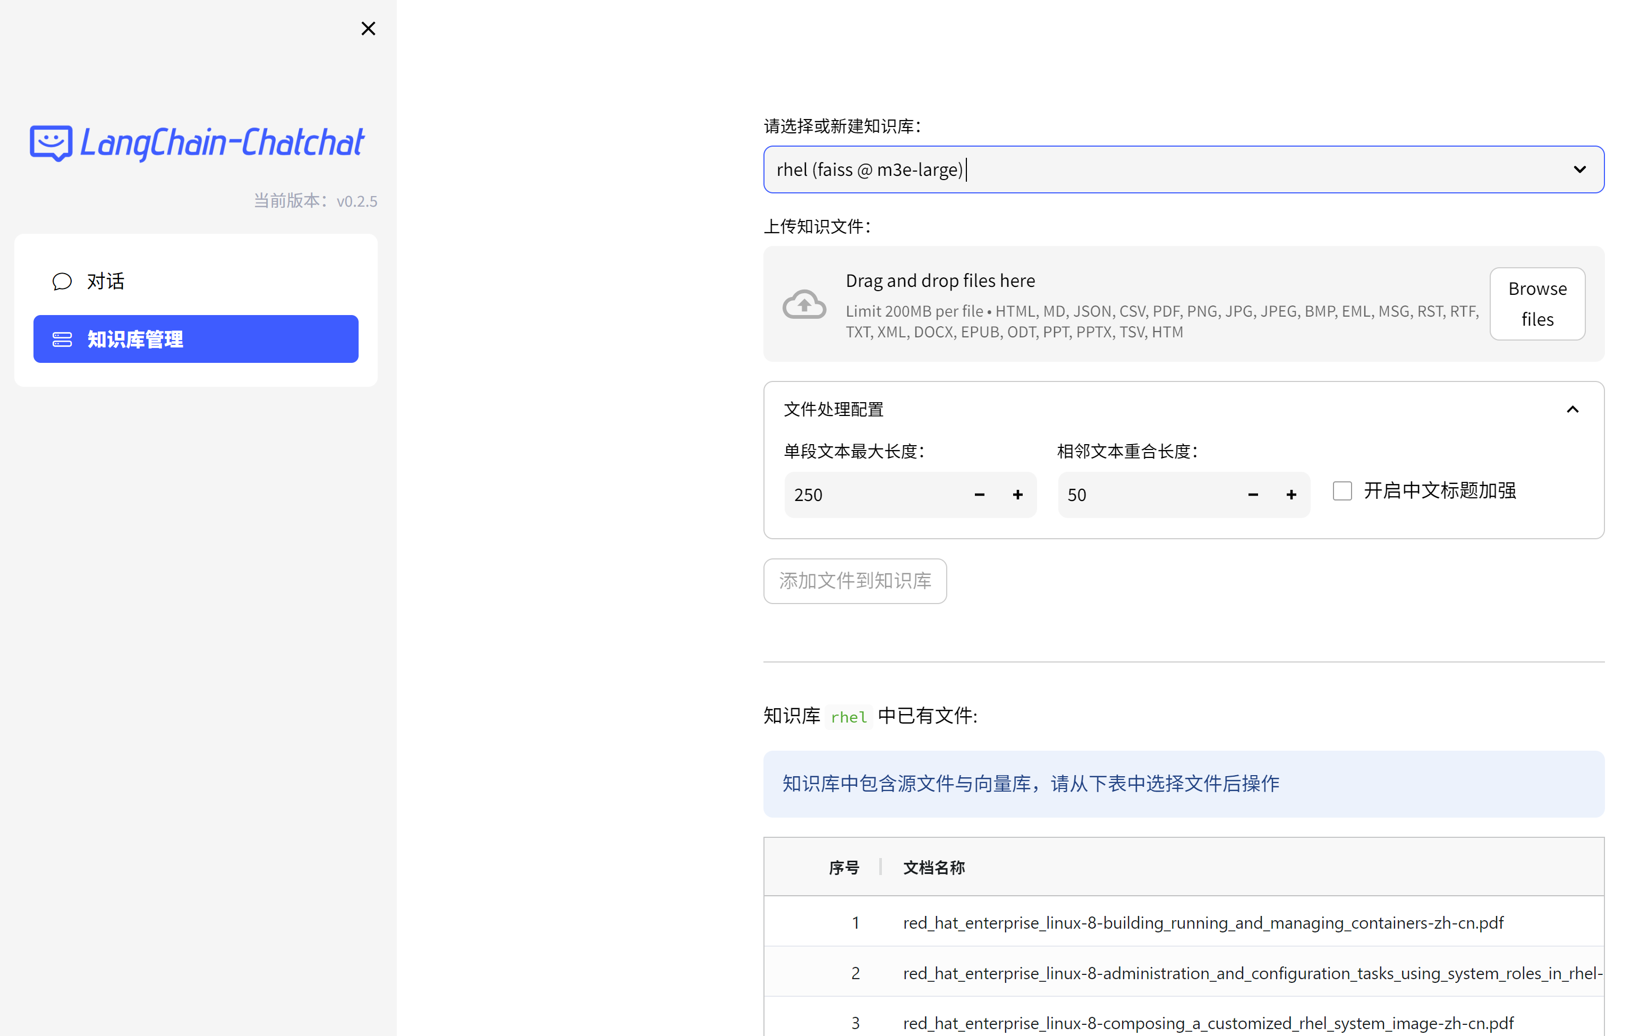The height and width of the screenshot is (1036, 1631).
Task: Select the building_running_and_managing_containers PDF row
Action: pyautogui.click(x=1202, y=923)
